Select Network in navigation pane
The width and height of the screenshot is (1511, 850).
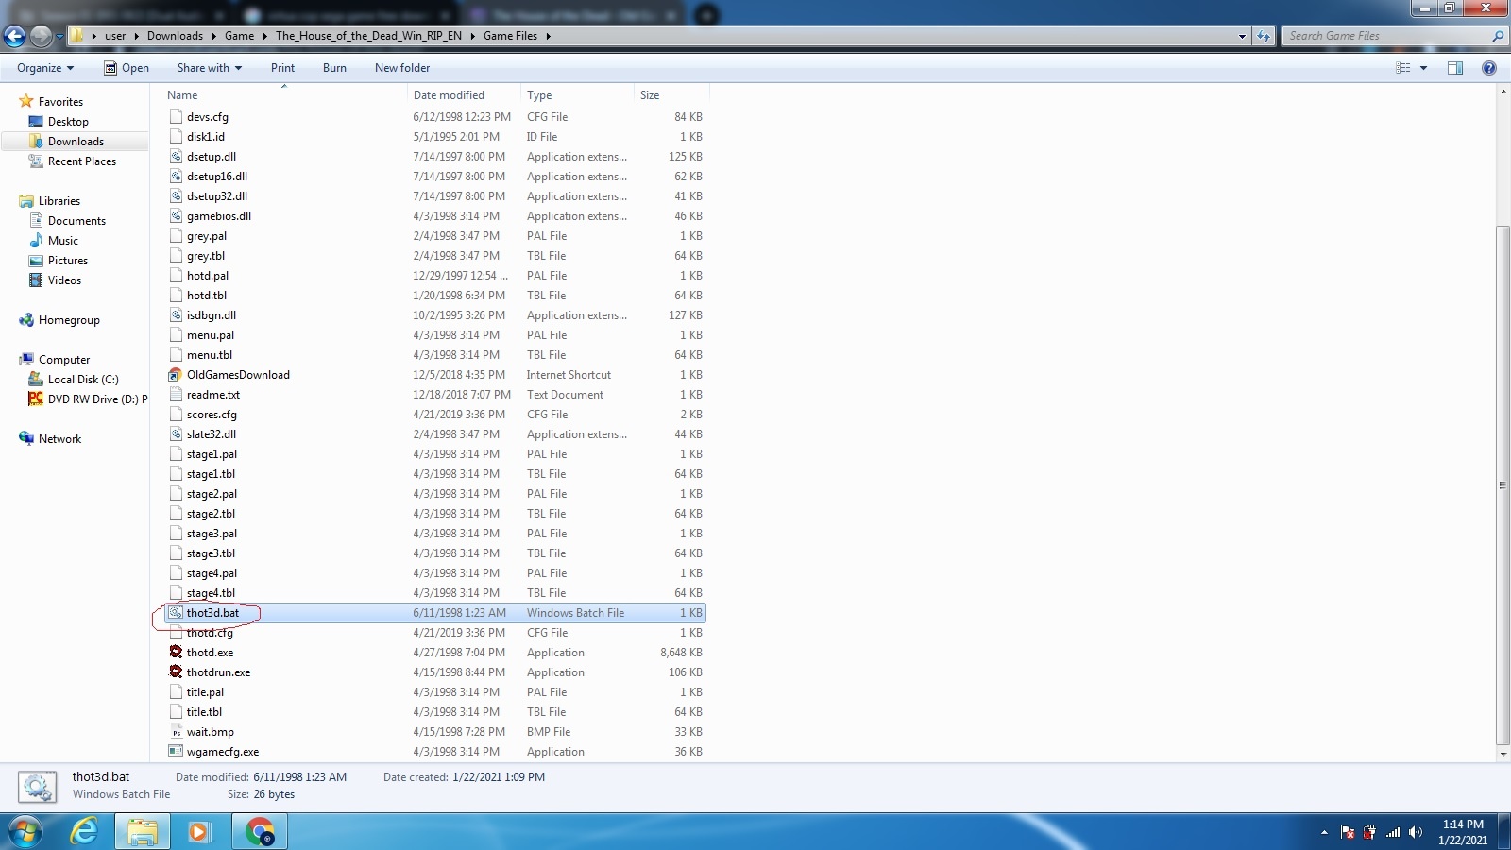(x=59, y=438)
